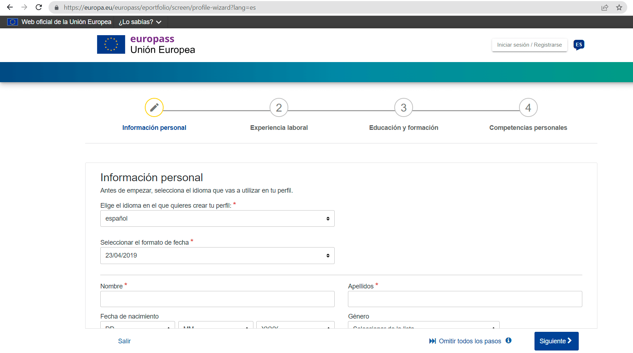Open the ES language selector icon
The height and width of the screenshot is (353, 633).
click(579, 44)
